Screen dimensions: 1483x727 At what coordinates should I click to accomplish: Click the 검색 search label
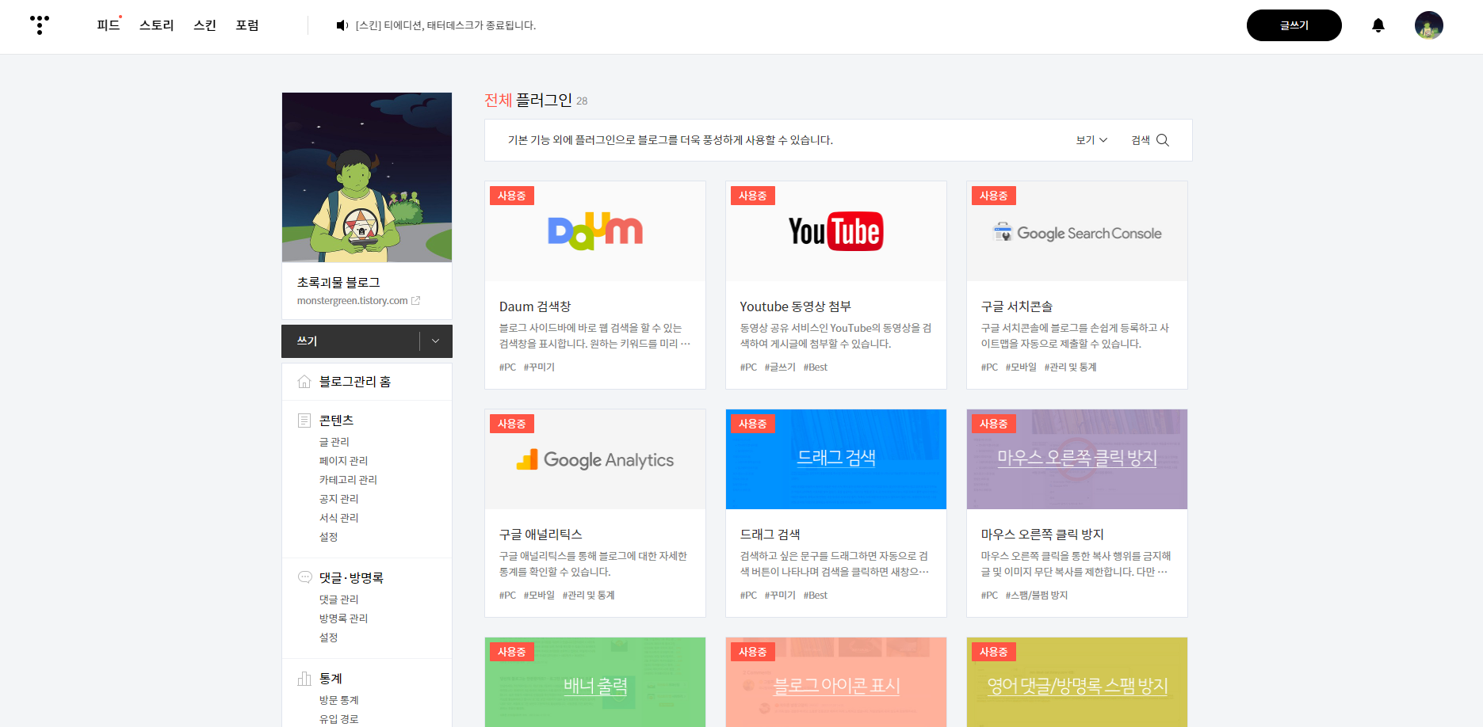tap(1141, 140)
